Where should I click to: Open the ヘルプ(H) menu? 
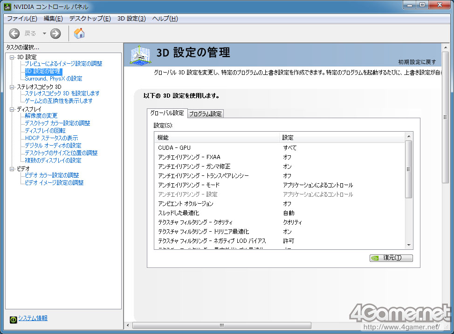(165, 19)
